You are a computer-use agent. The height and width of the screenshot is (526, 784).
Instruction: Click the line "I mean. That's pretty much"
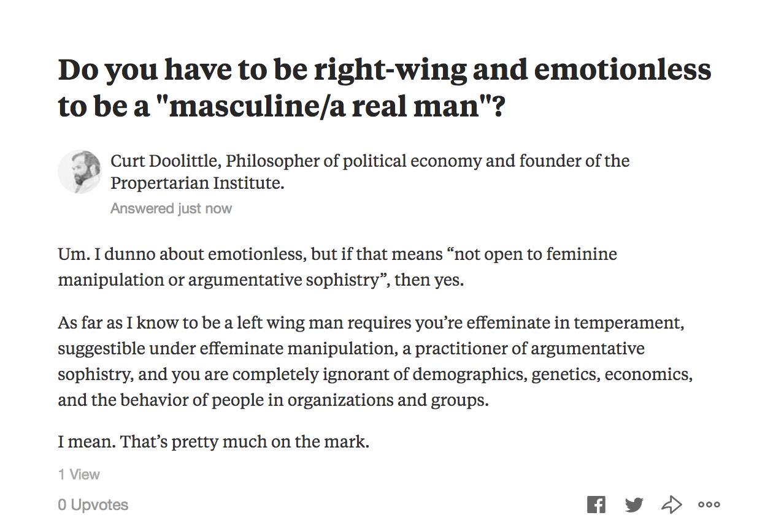pos(213,441)
